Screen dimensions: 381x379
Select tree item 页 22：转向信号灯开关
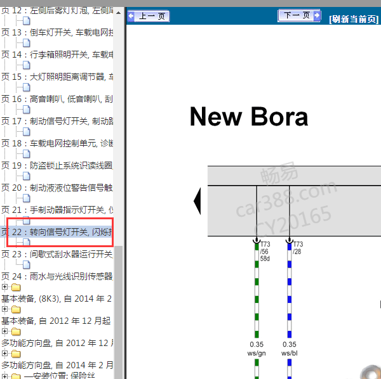click(57, 232)
